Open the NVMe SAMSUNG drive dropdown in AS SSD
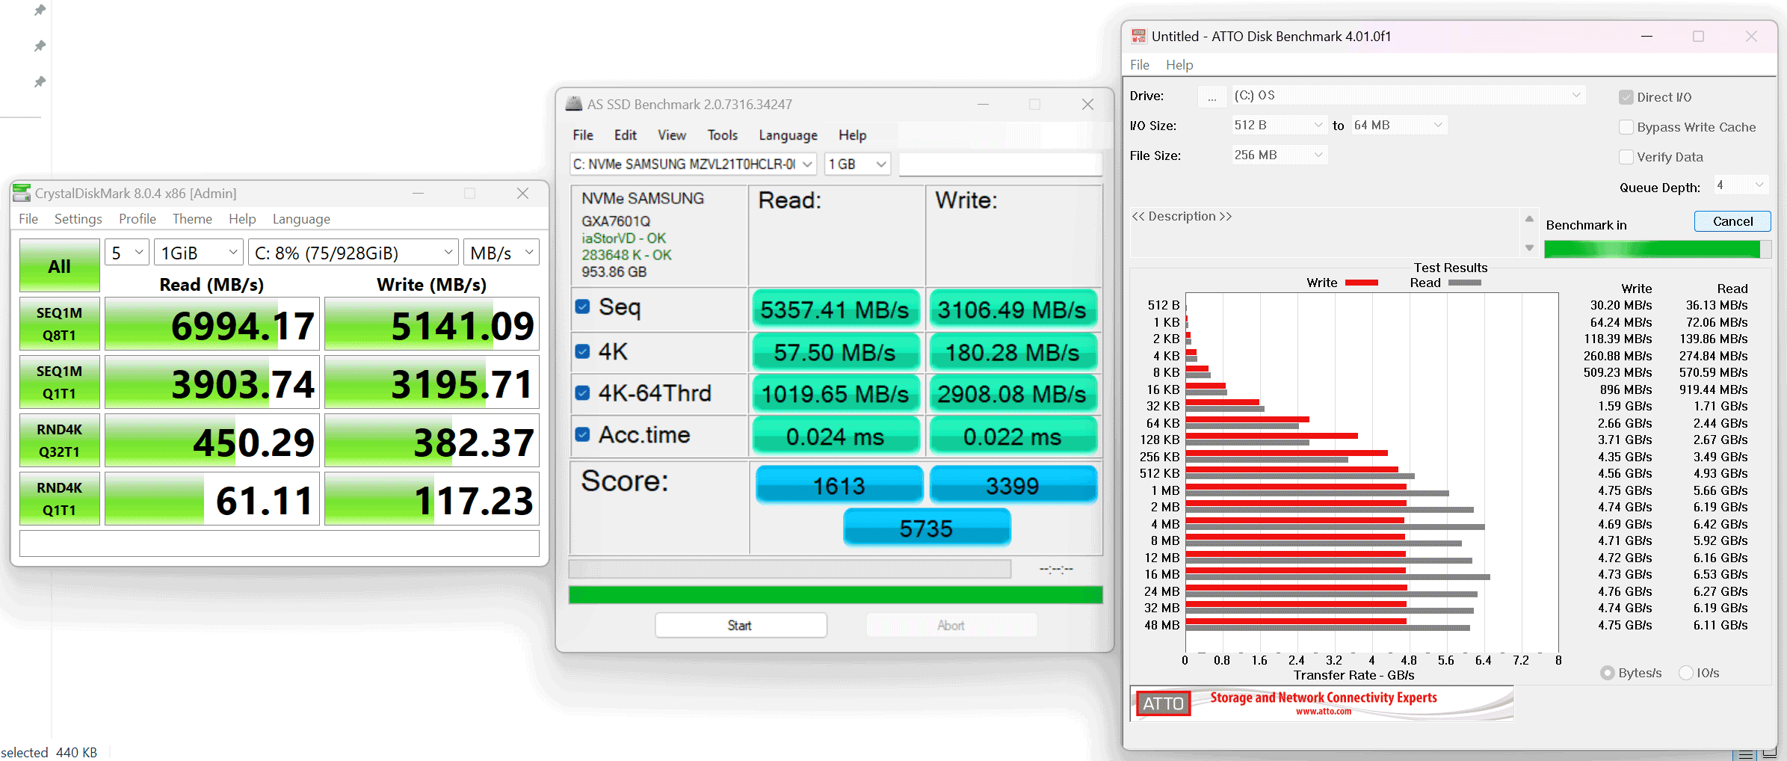This screenshot has height=761, width=1787. [x=693, y=164]
